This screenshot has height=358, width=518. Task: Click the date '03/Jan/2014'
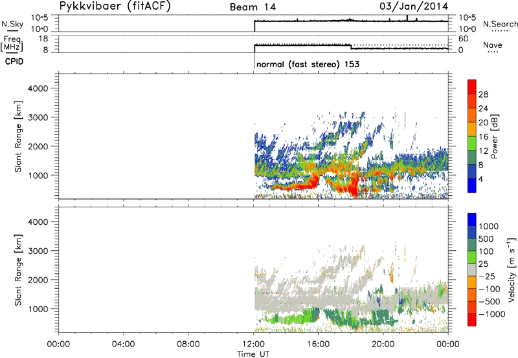[x=414, y=6]
